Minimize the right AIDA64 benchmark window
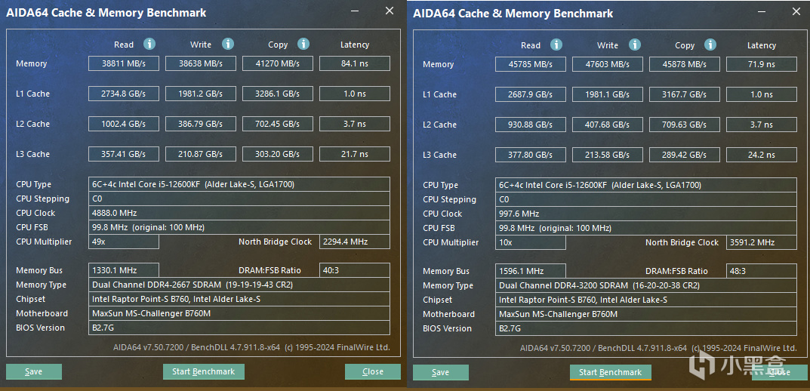The height and width of the screenshot is (391, 810). click(762, 11)
